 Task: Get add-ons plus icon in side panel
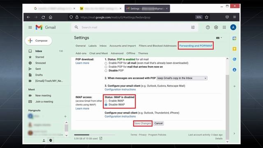[x=235, y=86]
